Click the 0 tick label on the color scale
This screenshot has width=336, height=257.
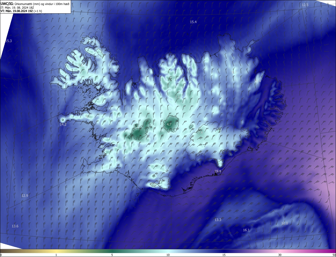click(x=1, y=255)
